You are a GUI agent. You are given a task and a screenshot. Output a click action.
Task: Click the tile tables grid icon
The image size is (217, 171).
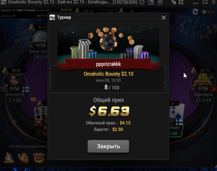click(x=181, y=2)
